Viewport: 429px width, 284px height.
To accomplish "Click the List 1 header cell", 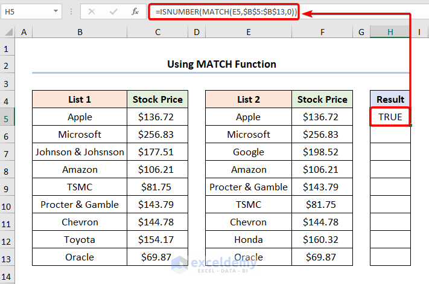I will point(80,100).
